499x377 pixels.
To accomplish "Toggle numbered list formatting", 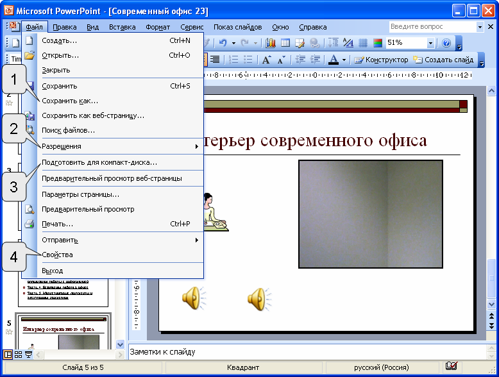I will point(233,60).
